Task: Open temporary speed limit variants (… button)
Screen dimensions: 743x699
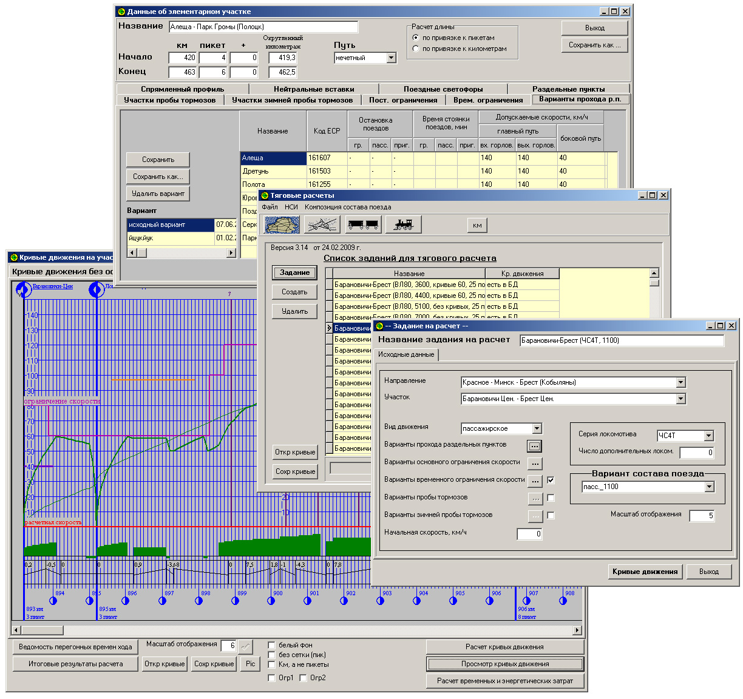Action: [x=535, y=482]
